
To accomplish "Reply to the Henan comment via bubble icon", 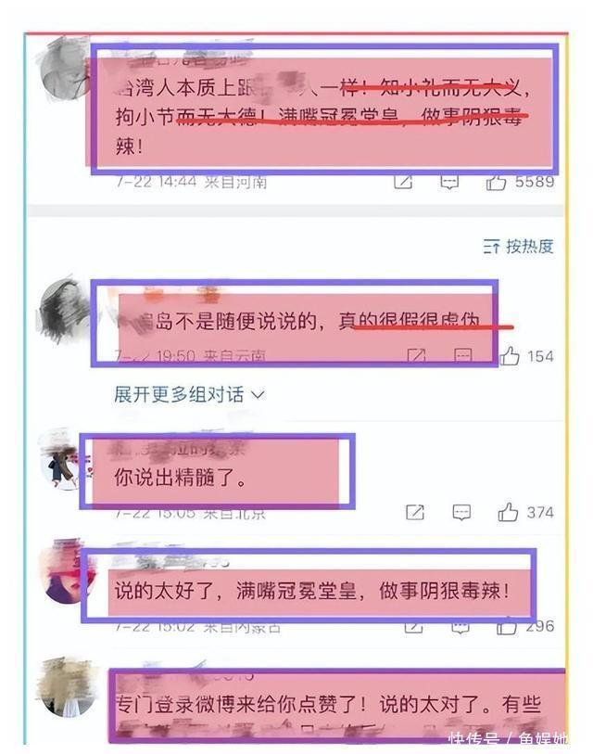I will tap(449, 183).
